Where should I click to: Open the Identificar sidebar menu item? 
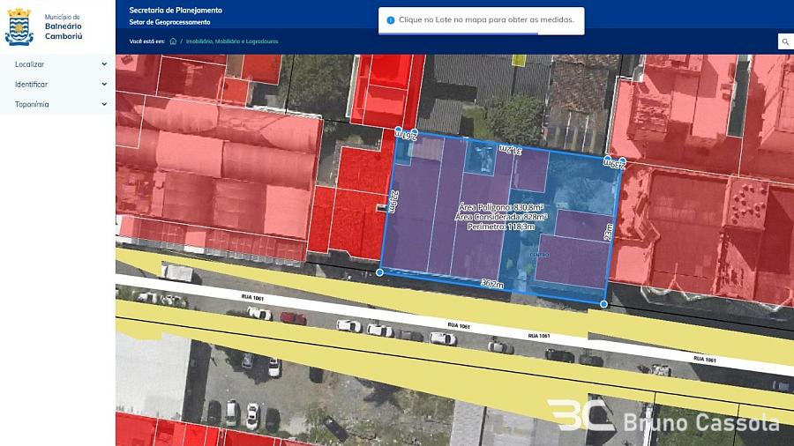pos(32,85)
